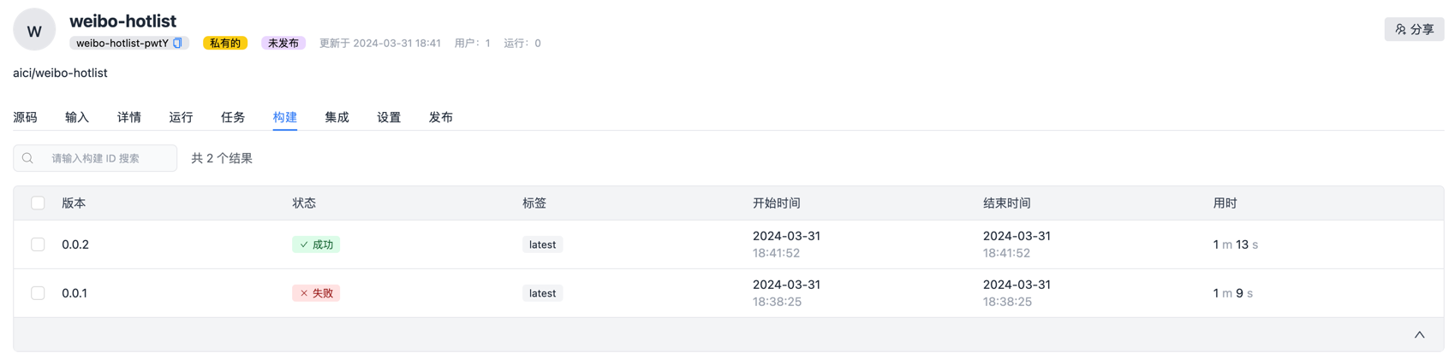This screenshot has width=1455, height=359.
Task: Open the 输入 tab
Action: (x=77, y=117)
